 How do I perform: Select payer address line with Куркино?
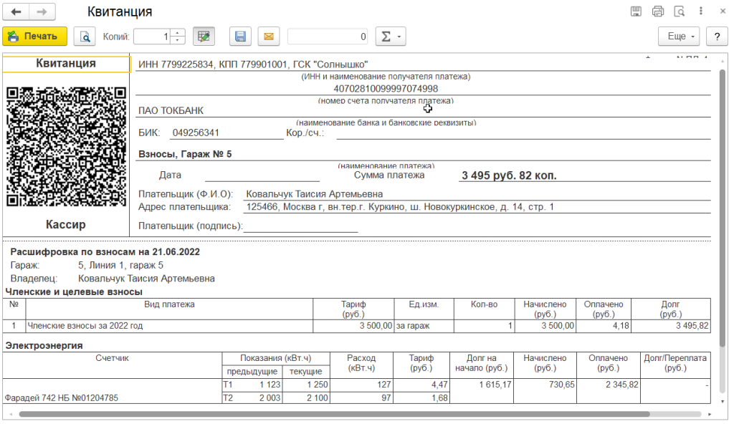click(x=400, y=207)
